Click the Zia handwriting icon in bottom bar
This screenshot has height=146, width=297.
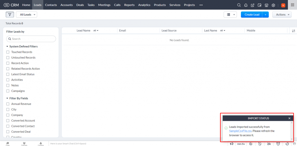(269, 144)
